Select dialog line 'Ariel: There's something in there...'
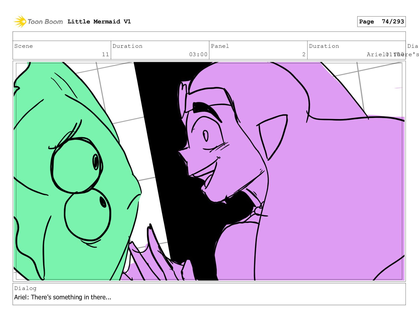 click(63, 297)
